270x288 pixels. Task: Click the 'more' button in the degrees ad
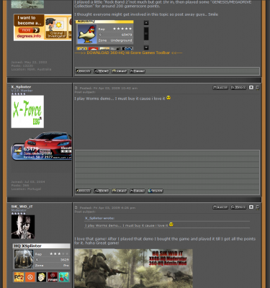click(29, 30)
